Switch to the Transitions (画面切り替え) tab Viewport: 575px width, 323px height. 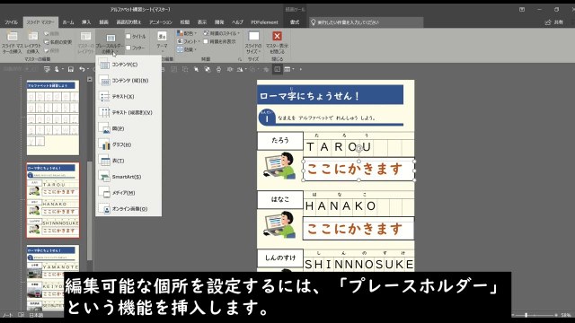pos(128,22)
